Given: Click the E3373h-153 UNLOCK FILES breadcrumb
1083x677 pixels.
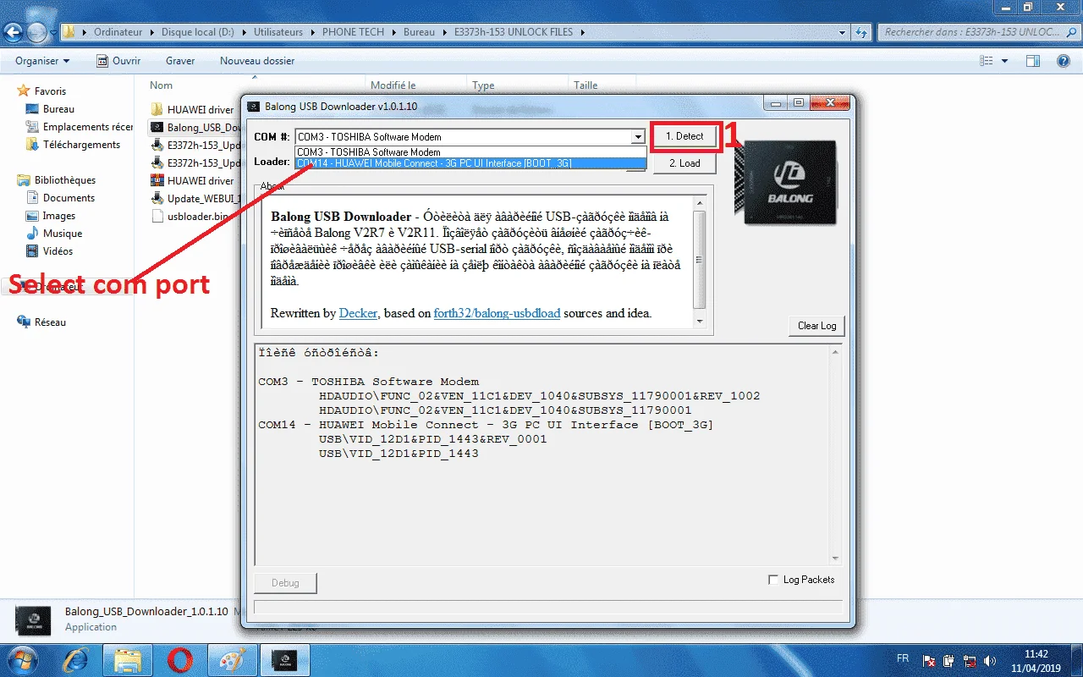Looking at the screenshot, I should tap(513, 32).
